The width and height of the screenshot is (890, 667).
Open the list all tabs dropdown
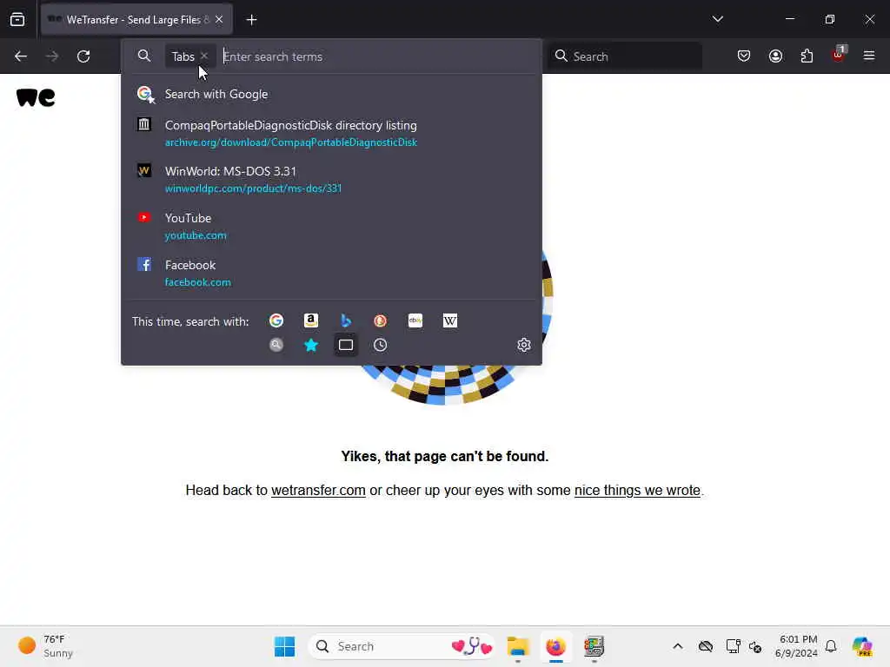pos(717,19)
